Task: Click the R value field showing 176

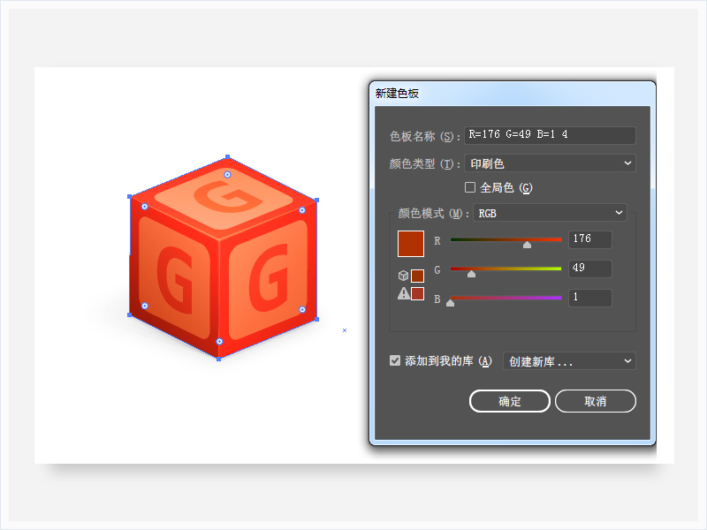Action: [x=590, y=239]
